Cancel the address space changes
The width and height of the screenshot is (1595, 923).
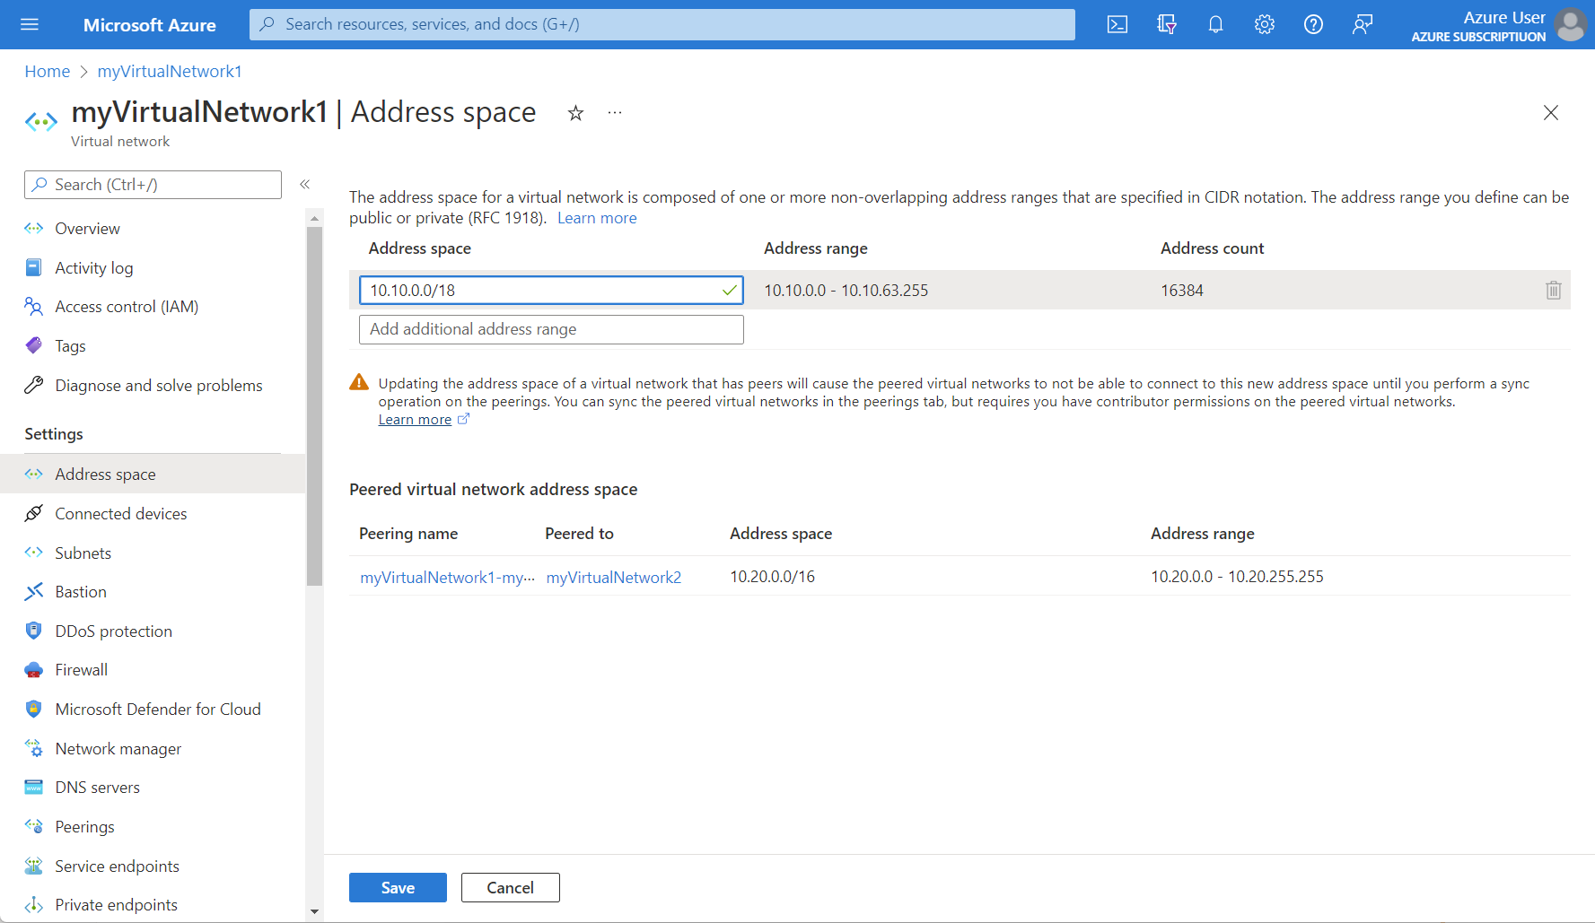coord(511,888)
